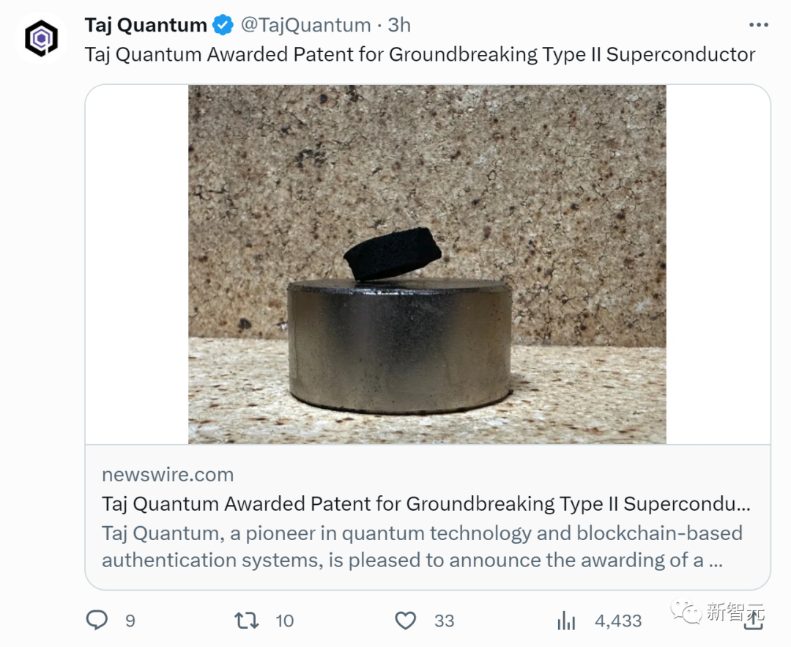Open view analytics via the bar chart icon

[566, 621]
